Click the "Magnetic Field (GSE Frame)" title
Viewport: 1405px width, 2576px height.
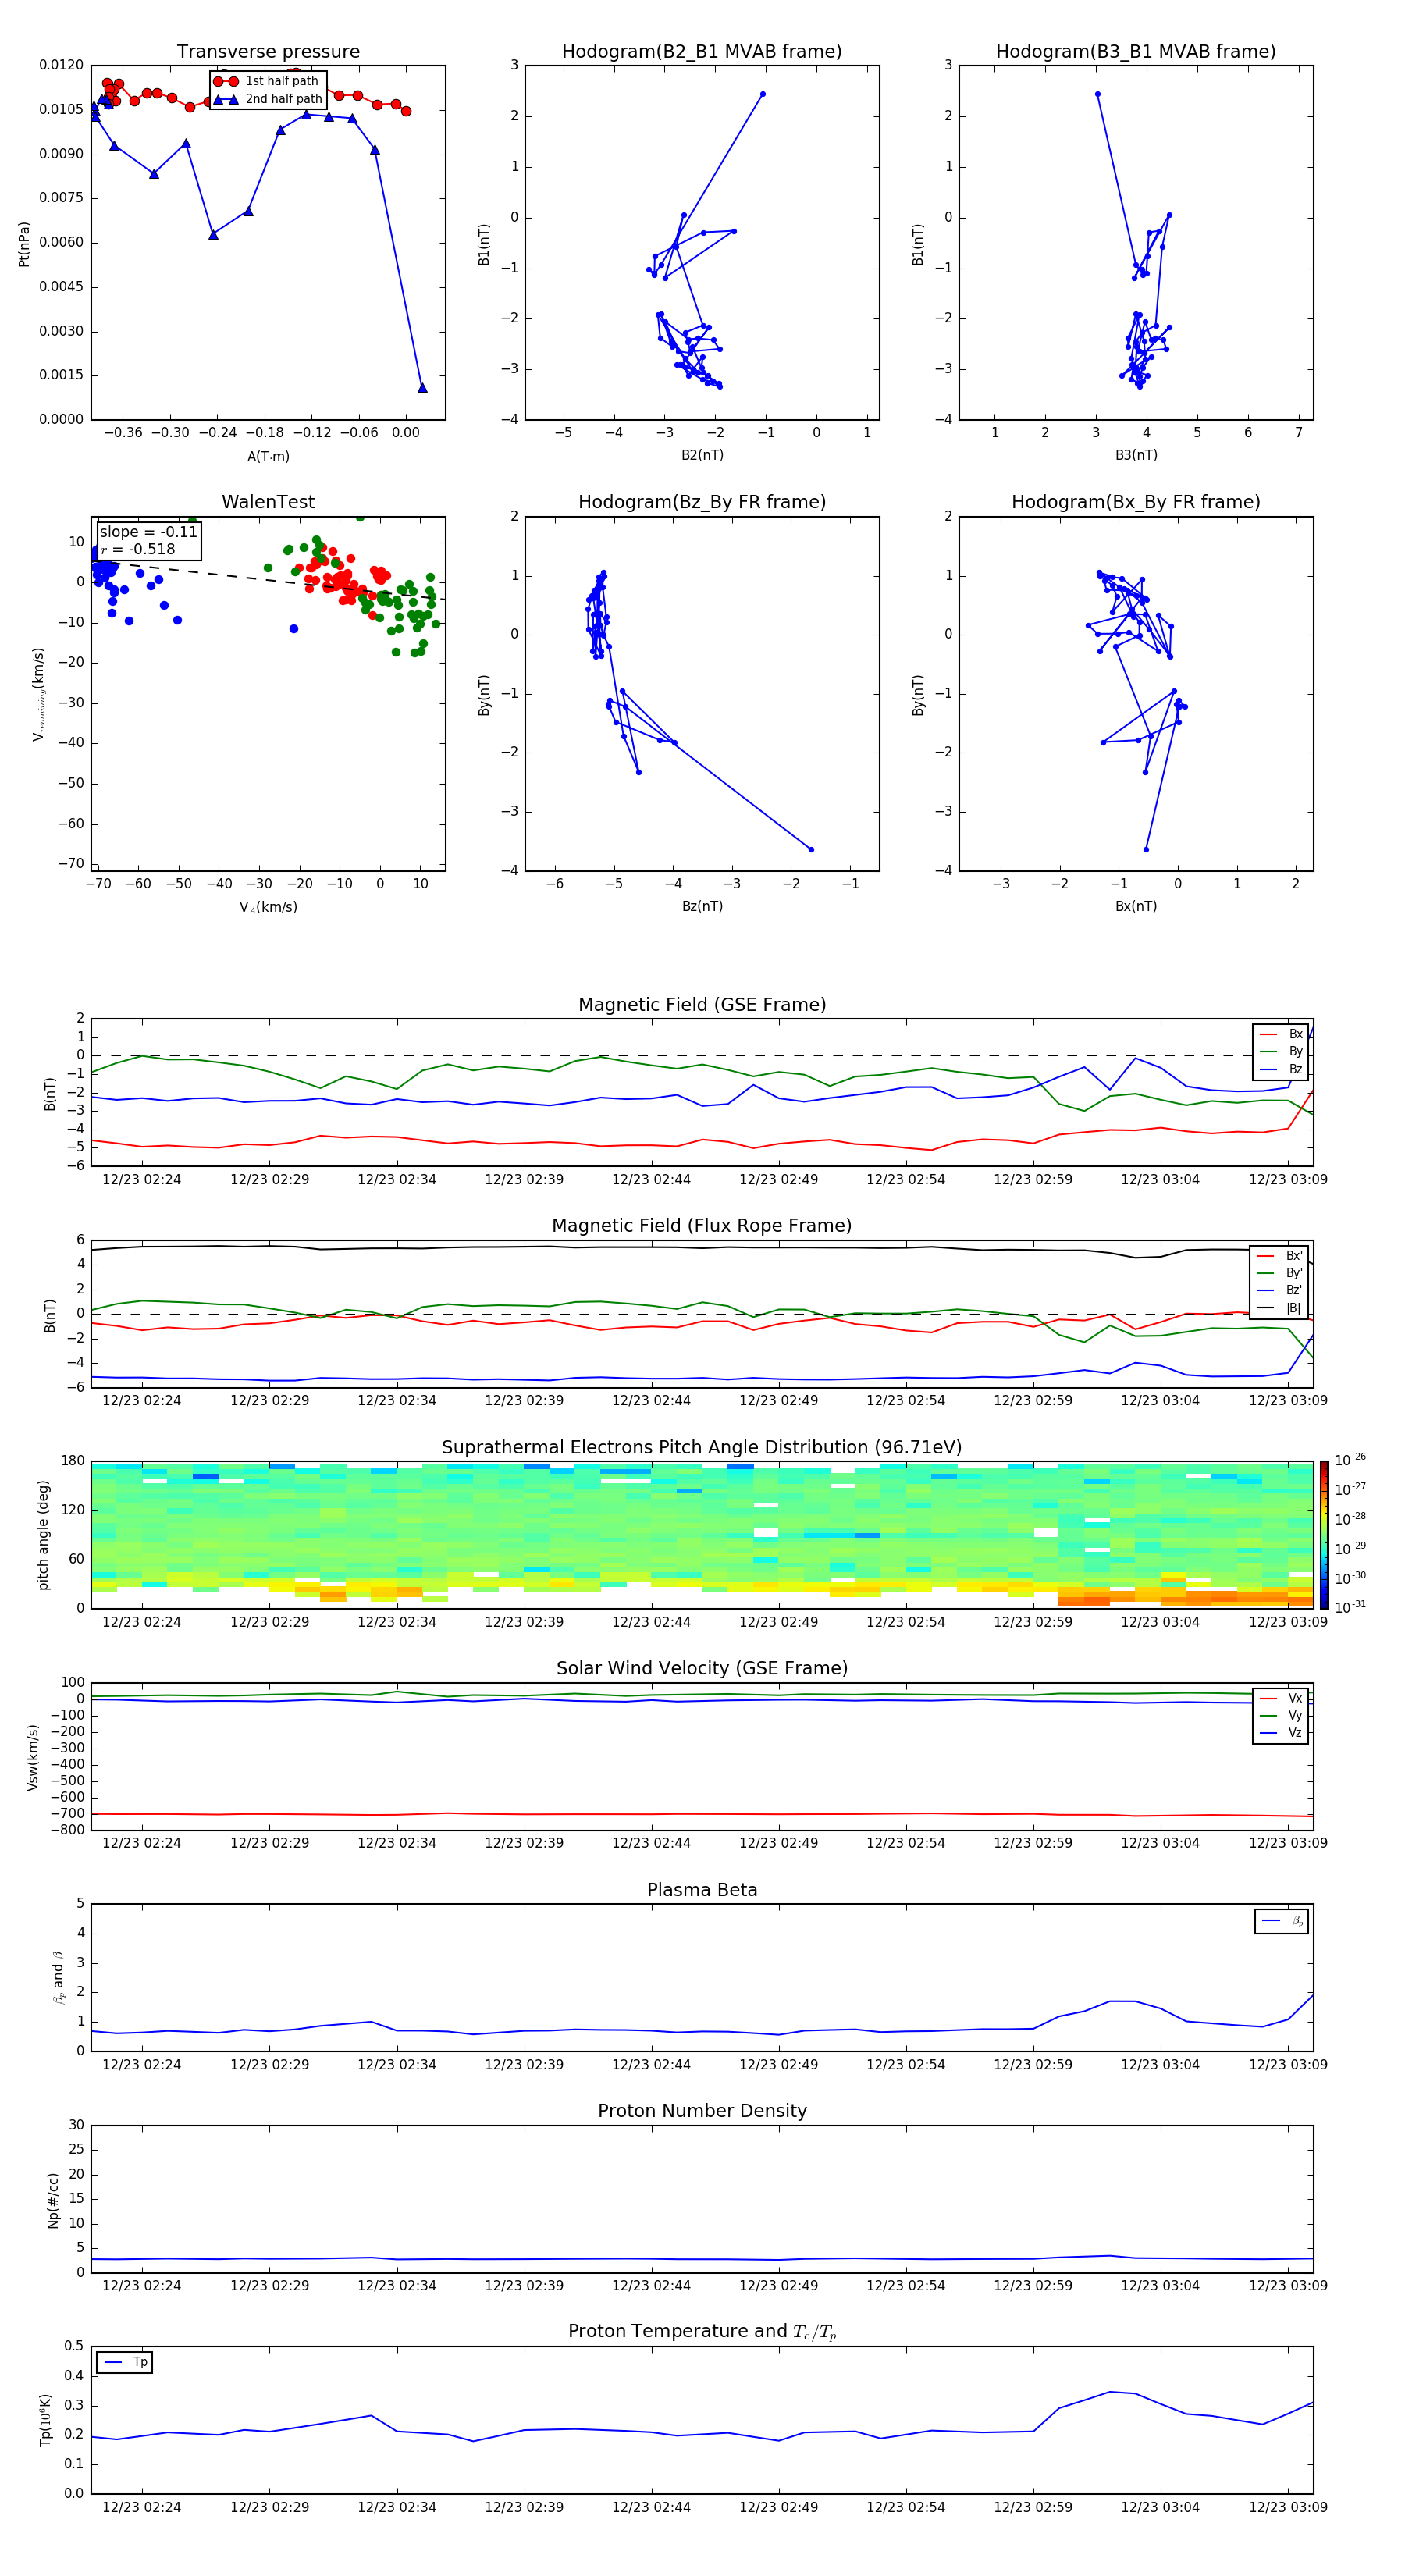click(x=702, y=1005)
